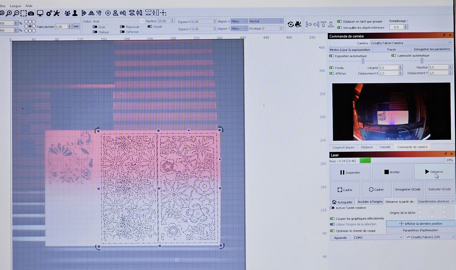The width and height of the screenshot is (456, 270).
Task: Open device settings wrench and screwdriver icon
Action: coord(57,13)
